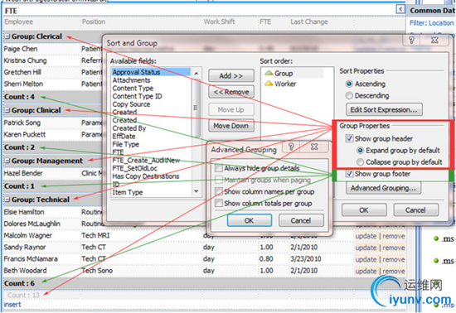456x313 pixels.
Task: Confirm Sort and Group with OK
Action: 364,210
